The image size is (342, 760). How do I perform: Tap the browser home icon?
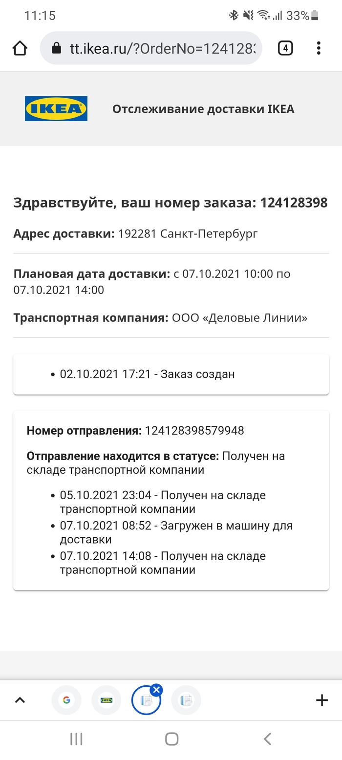(20, 48)
